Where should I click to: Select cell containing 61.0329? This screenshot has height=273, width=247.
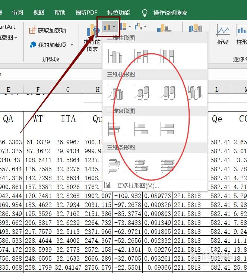tap(38, 142)
